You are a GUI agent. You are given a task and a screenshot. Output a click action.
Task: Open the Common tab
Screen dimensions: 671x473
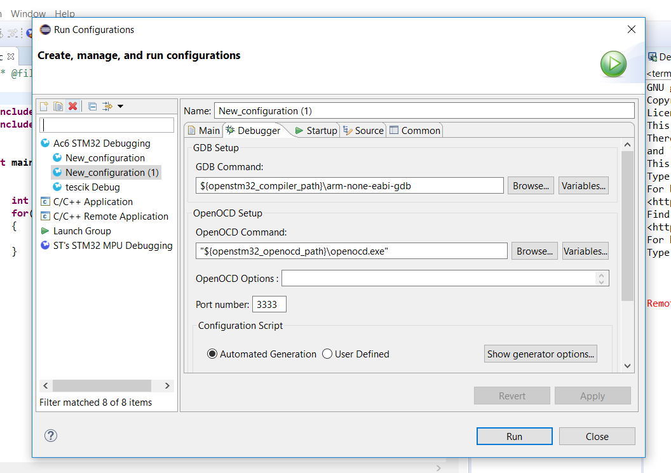(415, 130)
